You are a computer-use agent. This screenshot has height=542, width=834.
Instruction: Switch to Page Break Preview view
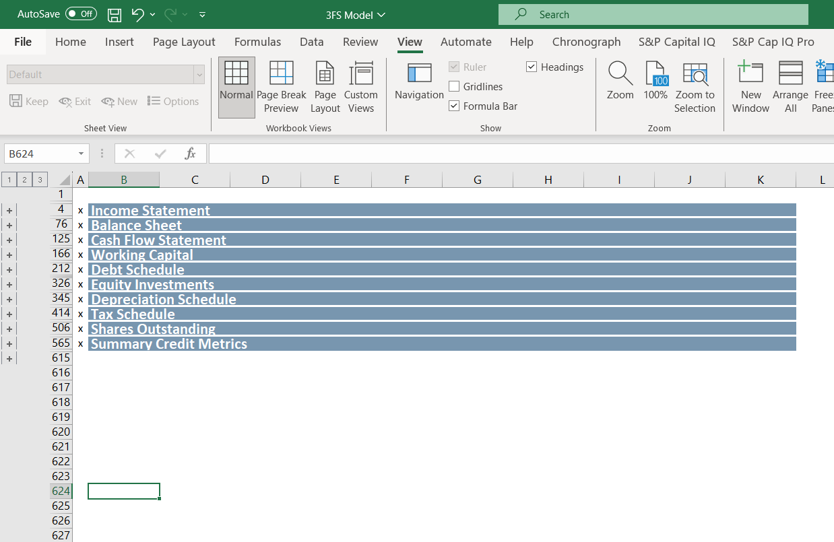click(x=281, y=86)
